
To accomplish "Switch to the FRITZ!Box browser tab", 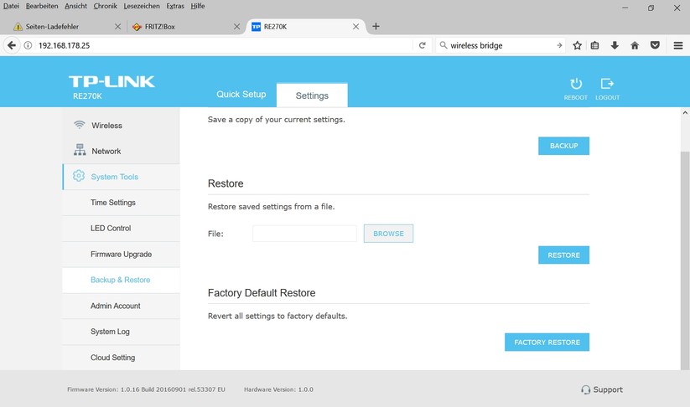I will [180, 26].
